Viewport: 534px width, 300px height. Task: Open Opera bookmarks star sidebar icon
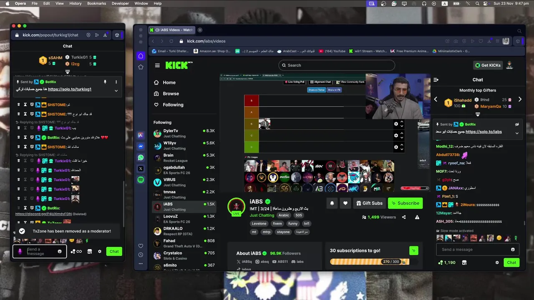click(141, 67)
